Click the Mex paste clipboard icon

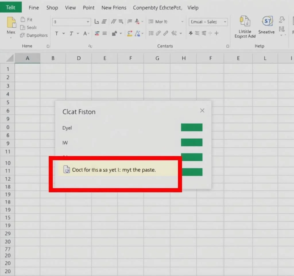point(11,22)
